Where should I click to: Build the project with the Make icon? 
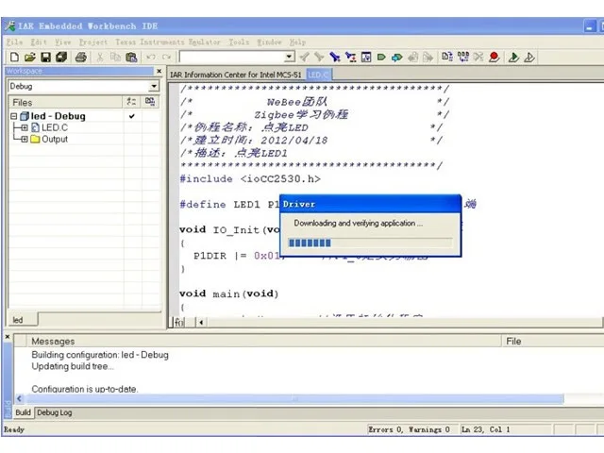coord(463,57)
